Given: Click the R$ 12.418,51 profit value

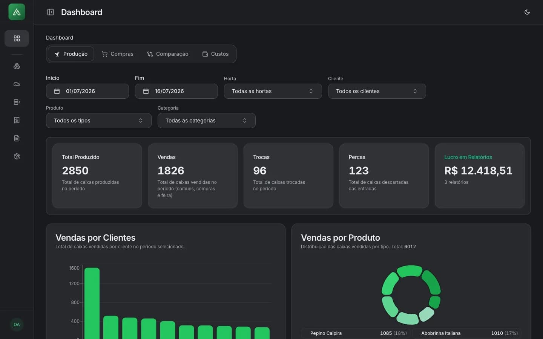Looking at the screenshot, I should [478, 171].
